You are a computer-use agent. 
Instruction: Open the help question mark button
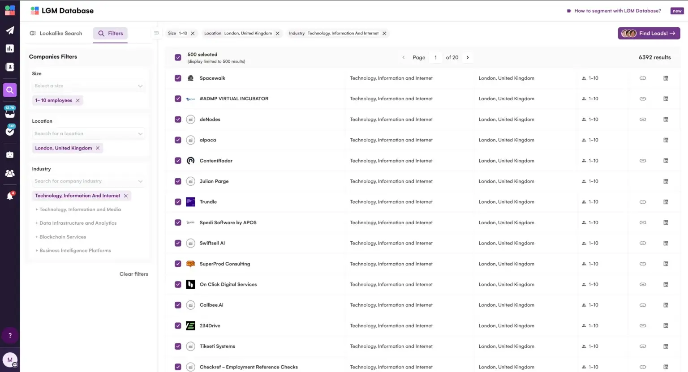pyautogui.click(x=10, y=336)
